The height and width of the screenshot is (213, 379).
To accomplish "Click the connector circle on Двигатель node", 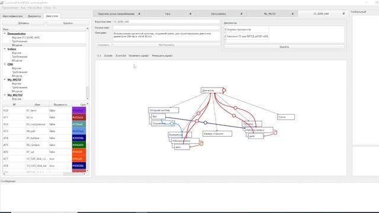I will tap(224, 91).
